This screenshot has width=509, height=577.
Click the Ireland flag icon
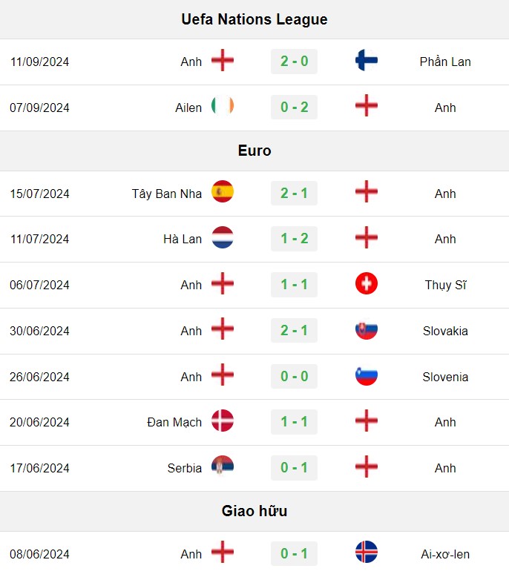pos(223,106)
